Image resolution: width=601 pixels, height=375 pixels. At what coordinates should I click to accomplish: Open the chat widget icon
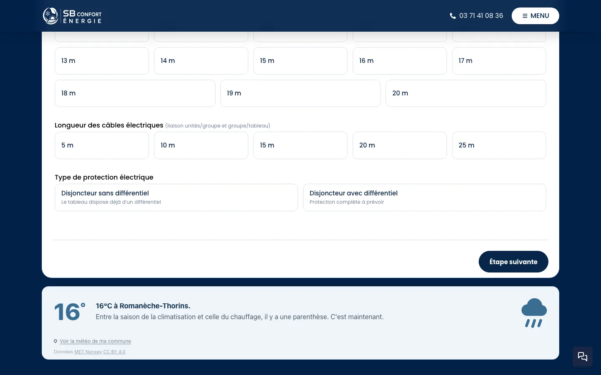pyautogui.click(x=583, y=357)
